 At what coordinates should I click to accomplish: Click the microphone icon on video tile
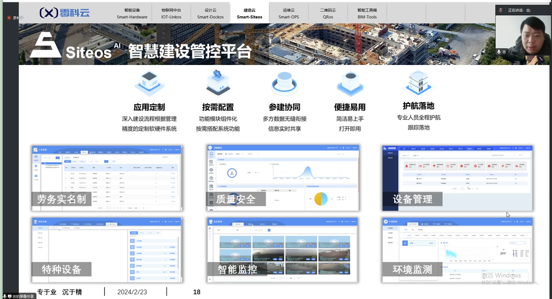tap(499, 51)
